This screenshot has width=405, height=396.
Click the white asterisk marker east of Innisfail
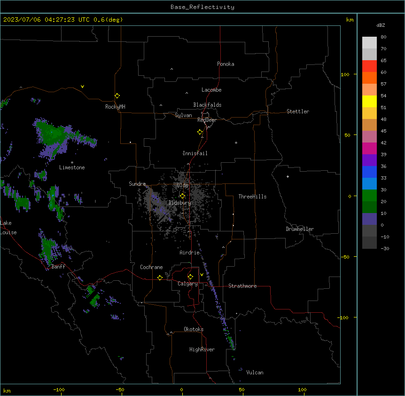coord(236,143)
